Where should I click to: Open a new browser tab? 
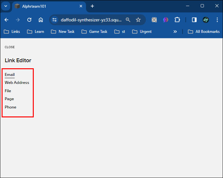[92, 6]
